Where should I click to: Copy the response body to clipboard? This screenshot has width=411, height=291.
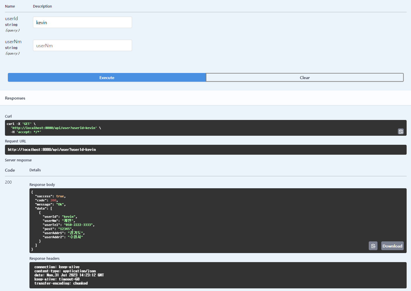(x=373, y=246)
